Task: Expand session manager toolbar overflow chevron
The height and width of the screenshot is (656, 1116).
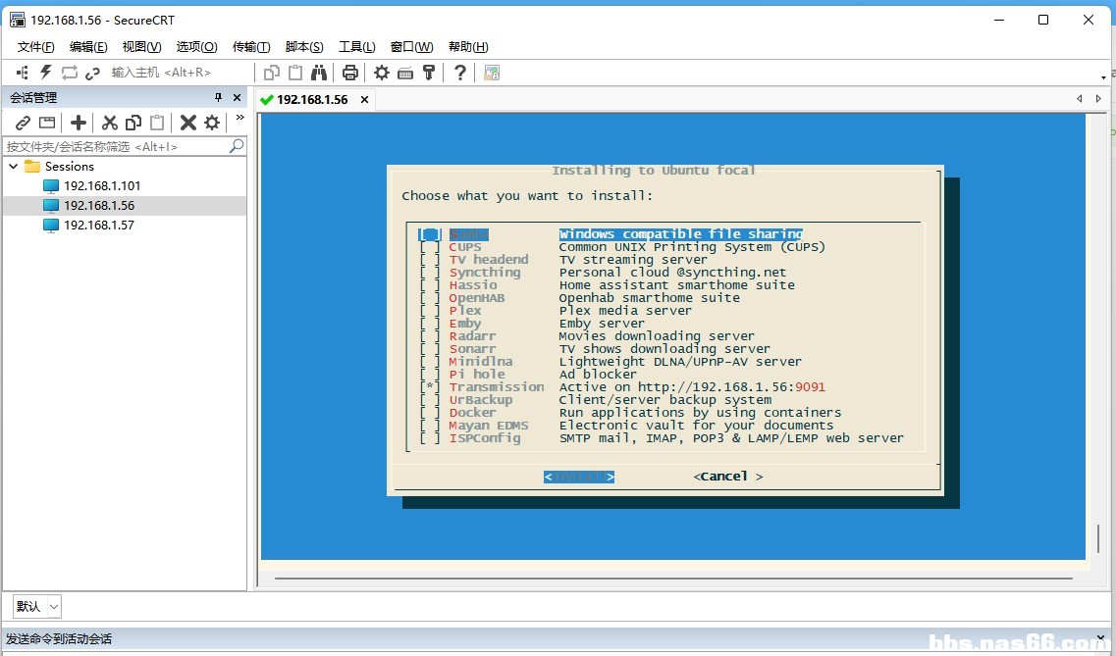Action: (239, 118)
